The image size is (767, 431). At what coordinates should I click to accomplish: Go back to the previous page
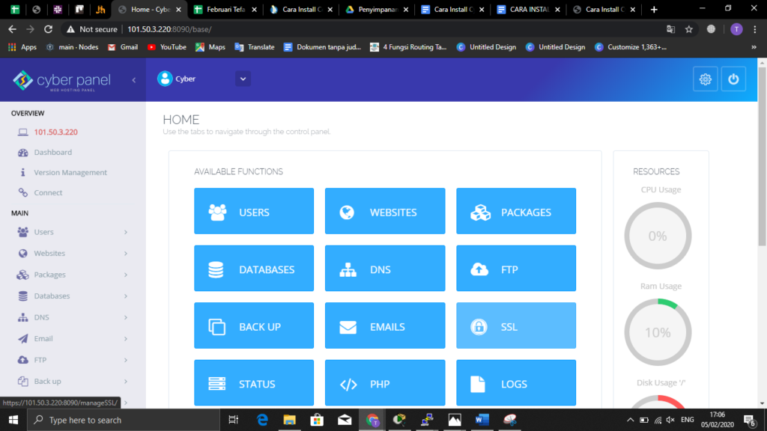point(12,29)
